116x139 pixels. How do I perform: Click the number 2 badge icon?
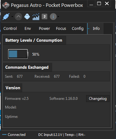coord(44,16)
